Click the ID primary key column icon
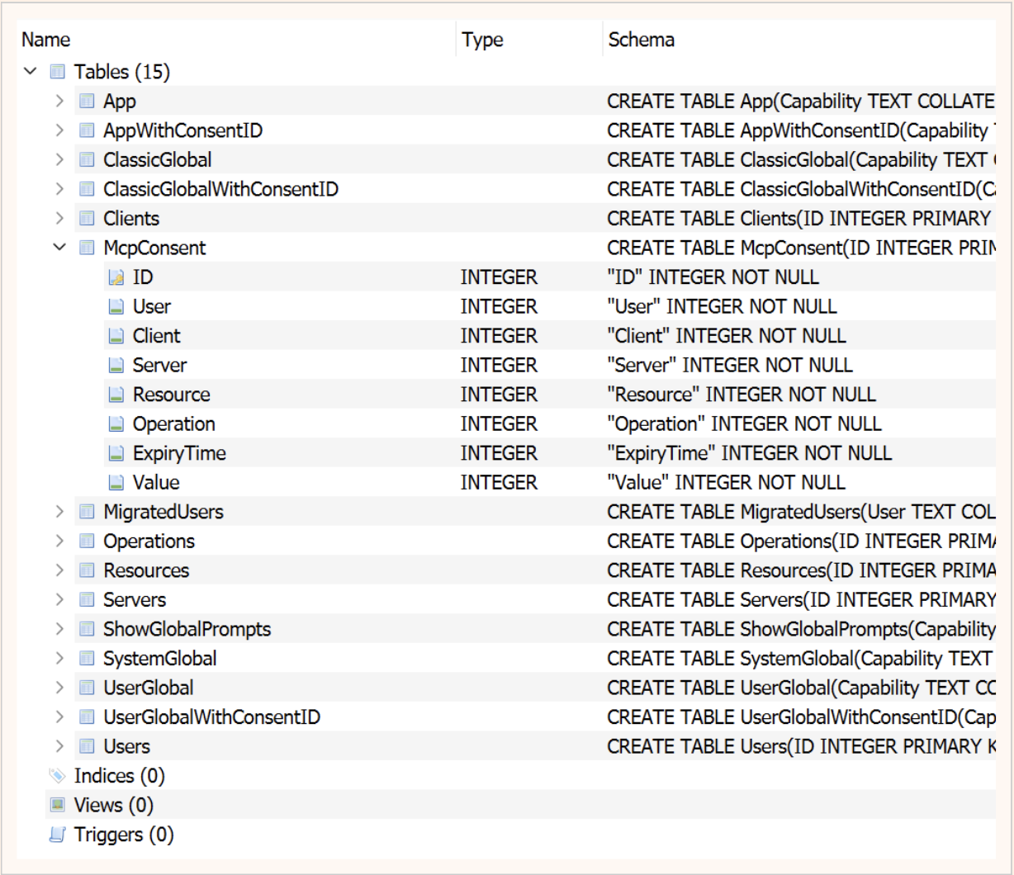The height and width of the screenshot is (875, 1014). (116, 277)
